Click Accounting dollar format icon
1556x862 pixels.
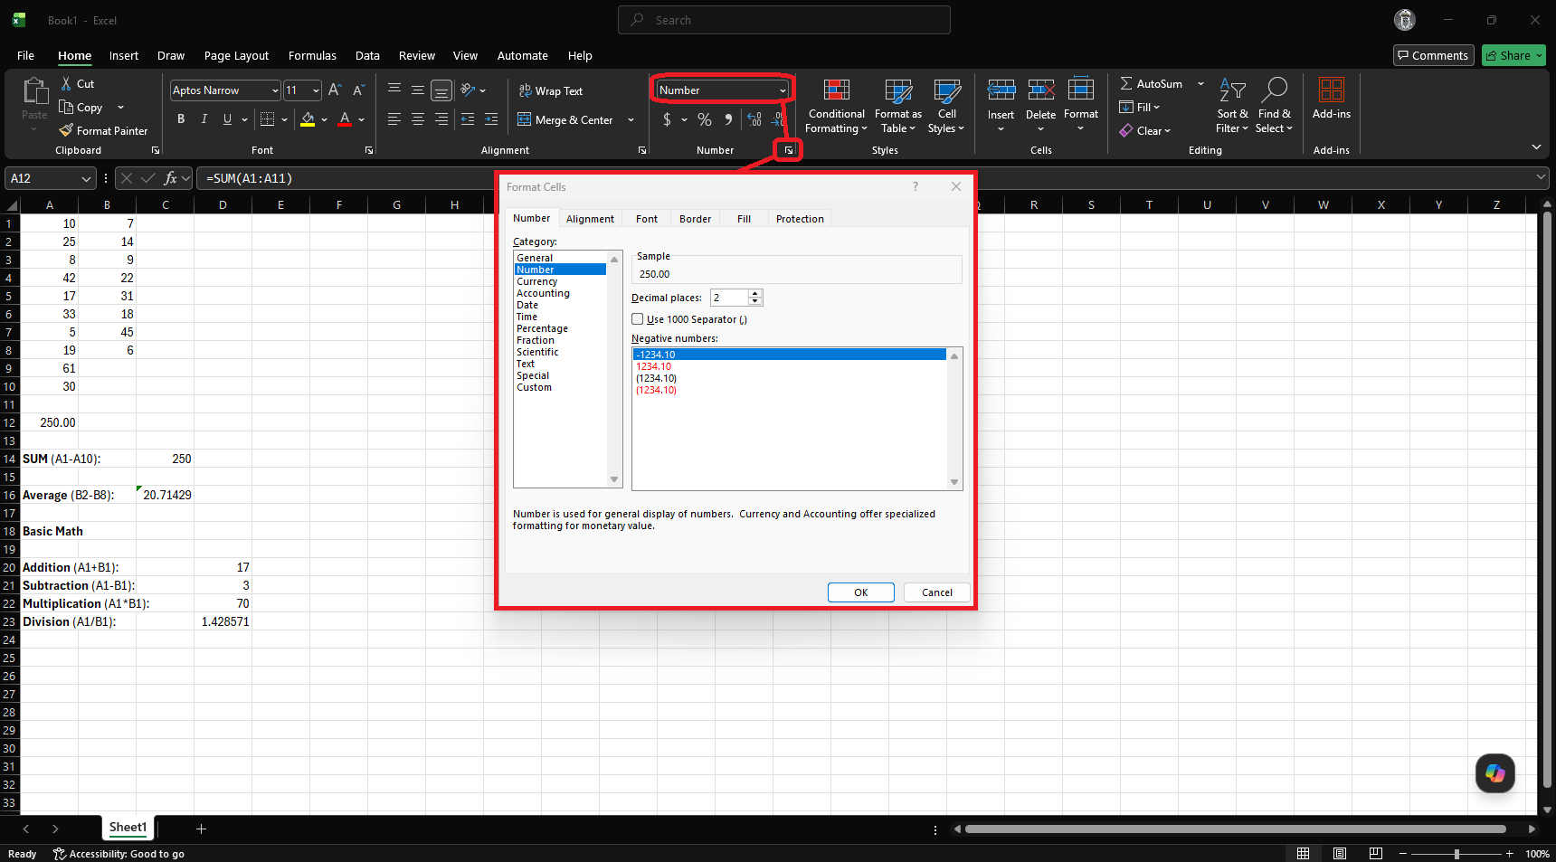667,119
